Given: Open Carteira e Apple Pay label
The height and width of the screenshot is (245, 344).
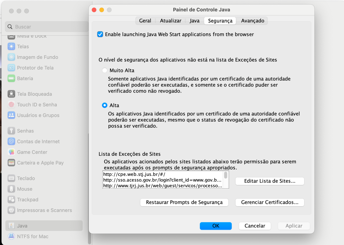Looking at the screenshot, I should [40, 163].
